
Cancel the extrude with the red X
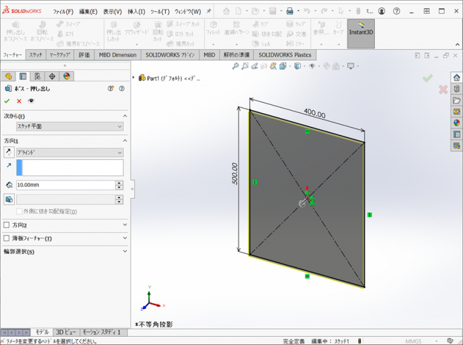pyautogui.click(x=19, y=101)
